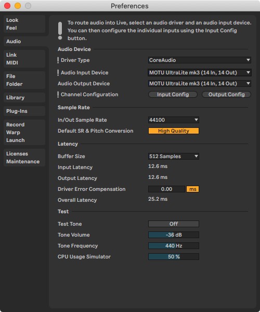Switch to the Link tab
This screenshot has width=260, height=312.
coord(11,55)
